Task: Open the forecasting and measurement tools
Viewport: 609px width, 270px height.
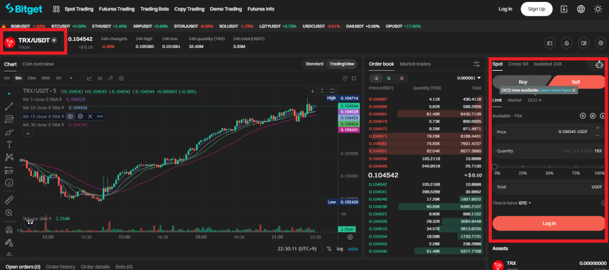Action: tap(9, 169)
